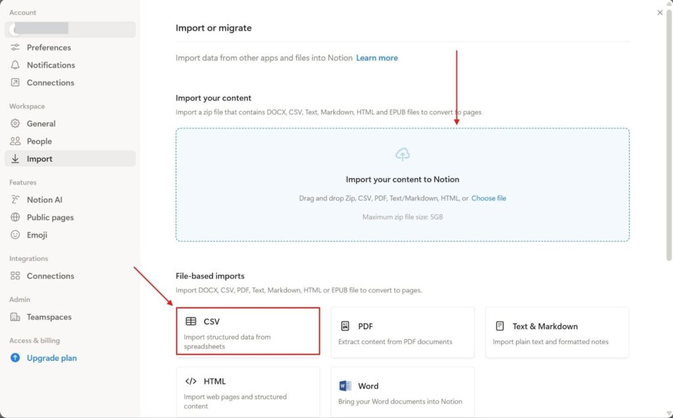Click the blurred account profile entry

70,29
